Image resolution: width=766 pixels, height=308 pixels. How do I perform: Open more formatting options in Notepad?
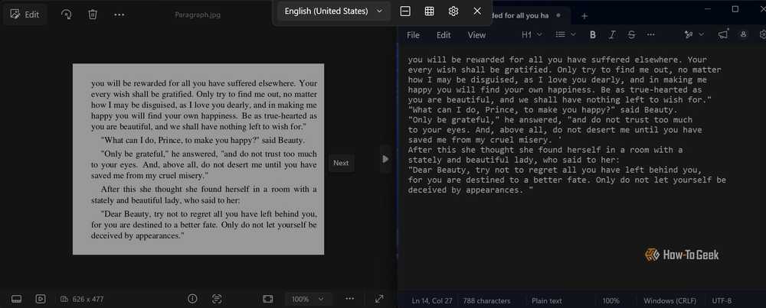(650, 34)
